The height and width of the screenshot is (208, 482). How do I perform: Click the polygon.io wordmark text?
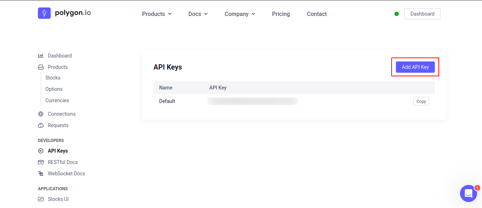pyautogui.click(x=73, y=13)
